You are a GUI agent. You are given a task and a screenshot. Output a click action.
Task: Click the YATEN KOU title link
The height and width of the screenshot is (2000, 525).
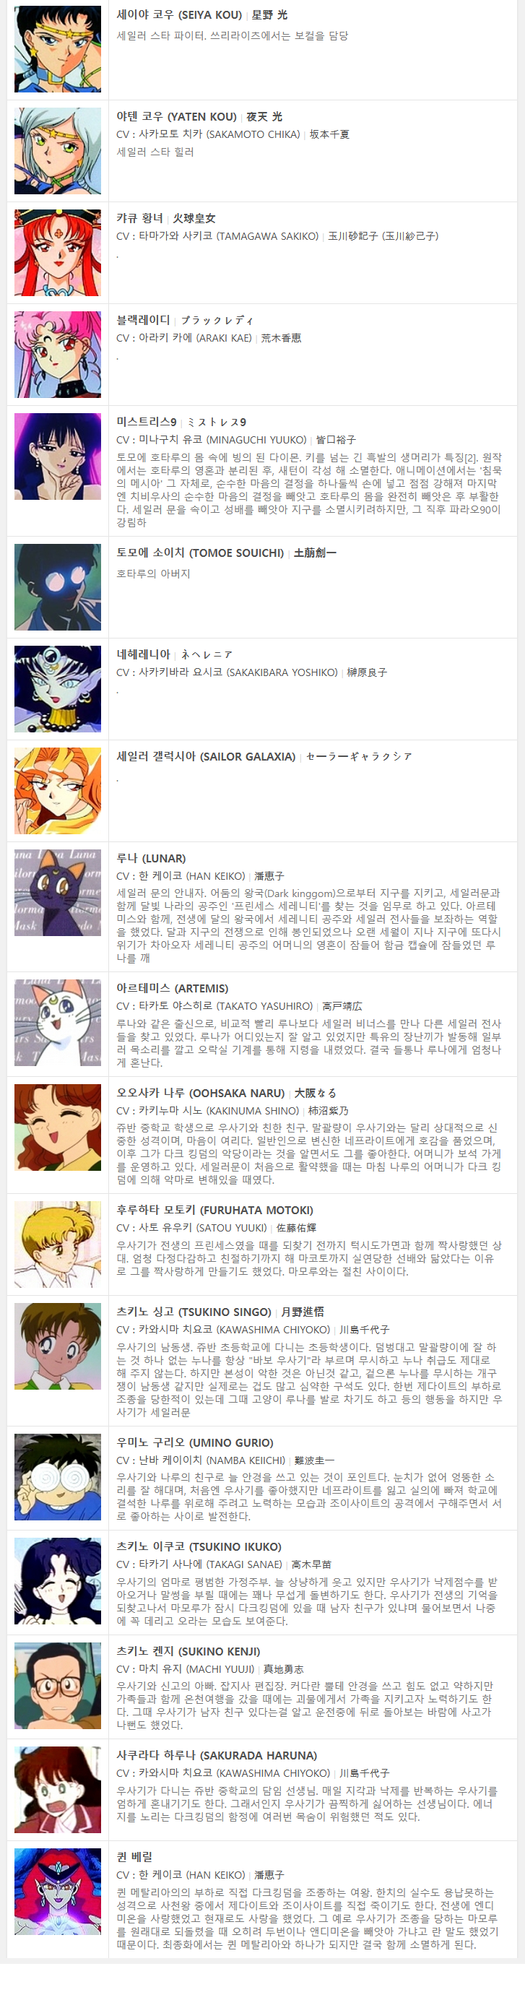point(176,116)
